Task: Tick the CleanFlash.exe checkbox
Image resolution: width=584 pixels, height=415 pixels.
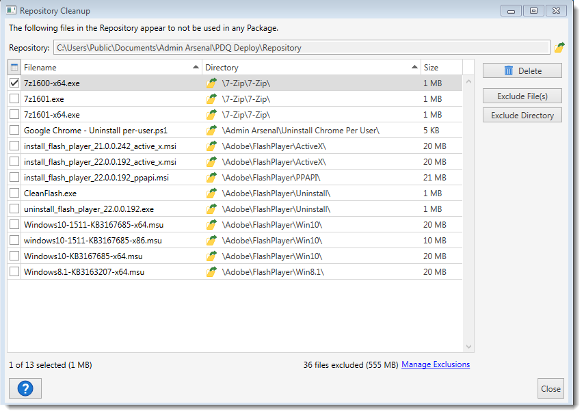Action: (x=14, y=193)
